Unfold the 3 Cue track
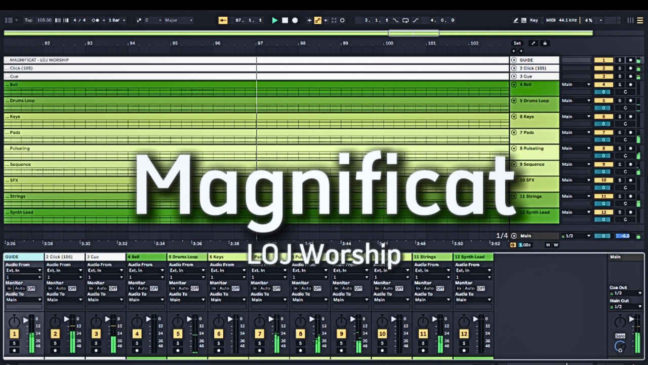This screenshot has height=365, width=648. point(514,77)
